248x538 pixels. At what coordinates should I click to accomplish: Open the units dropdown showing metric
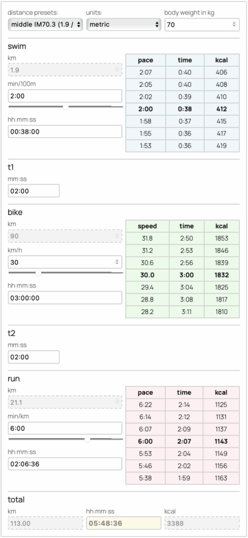(x=124, y=24)
